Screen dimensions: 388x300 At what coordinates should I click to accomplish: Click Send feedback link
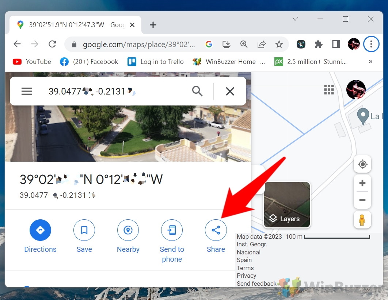click(256, 284)
